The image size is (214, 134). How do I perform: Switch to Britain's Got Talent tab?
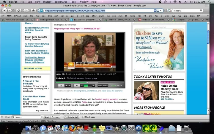[x=154, y=20]
